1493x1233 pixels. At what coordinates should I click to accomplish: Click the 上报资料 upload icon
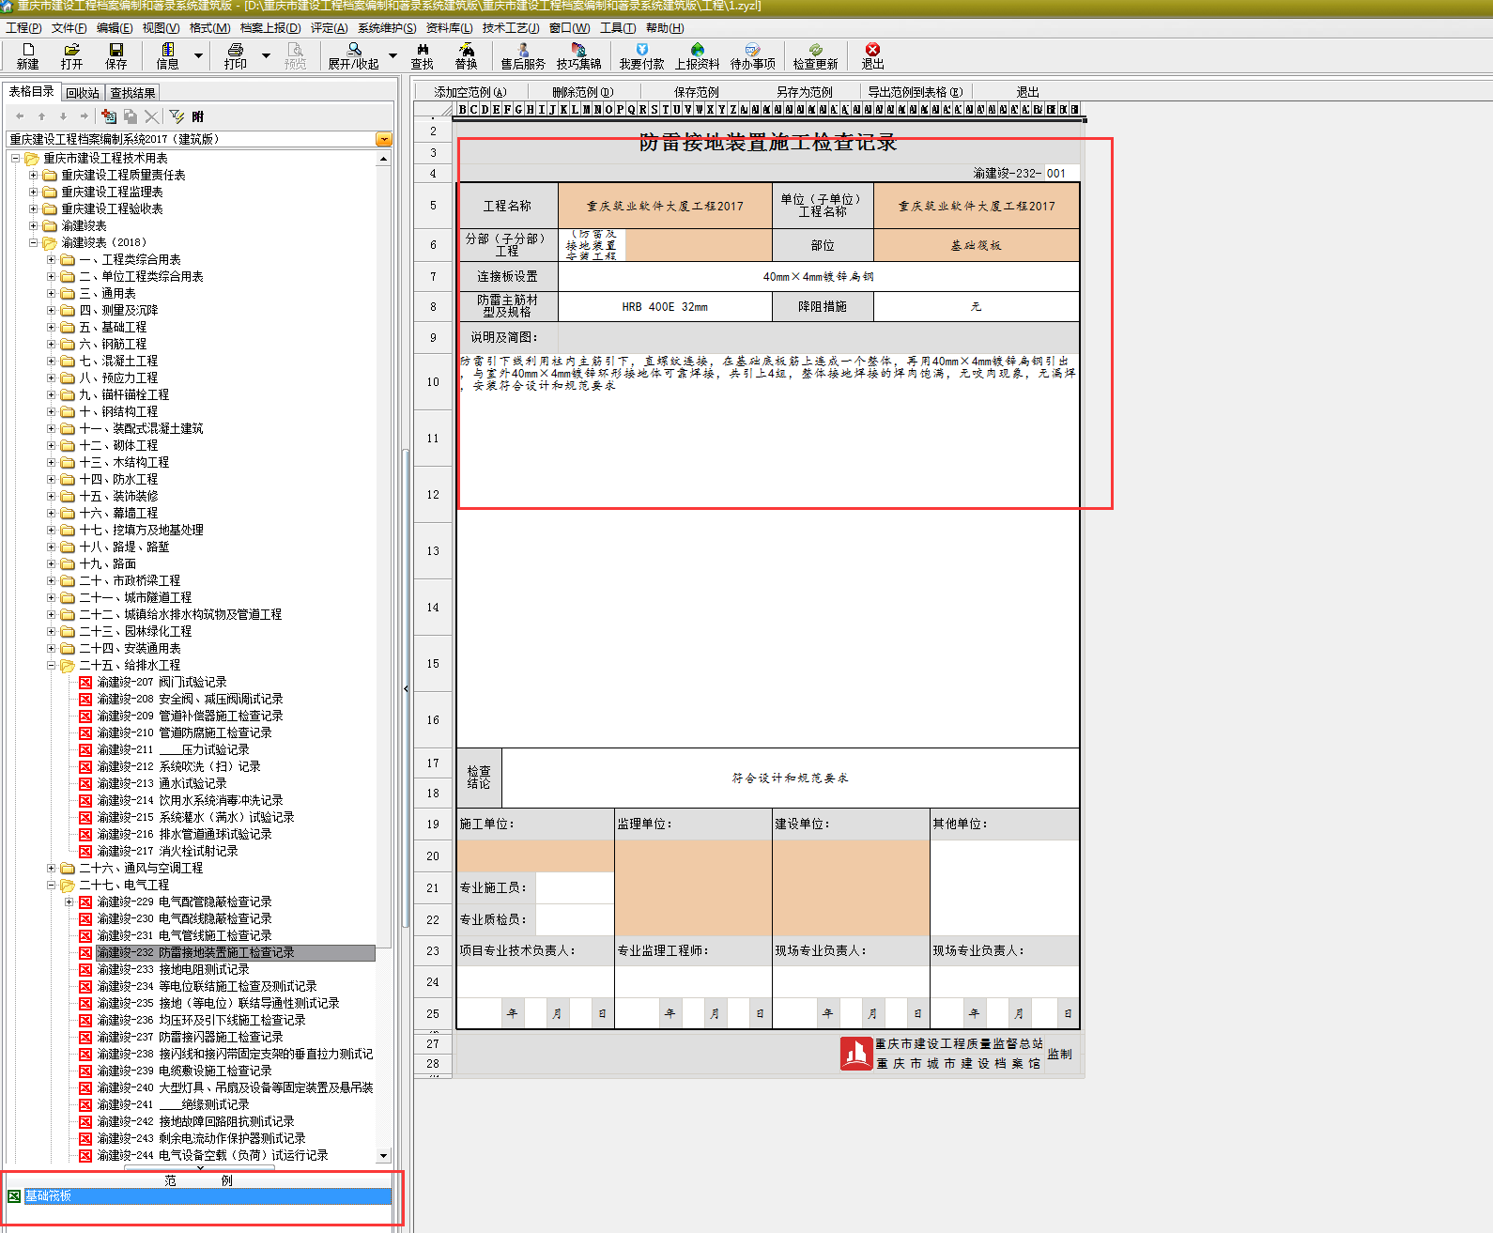click(697, 55)
